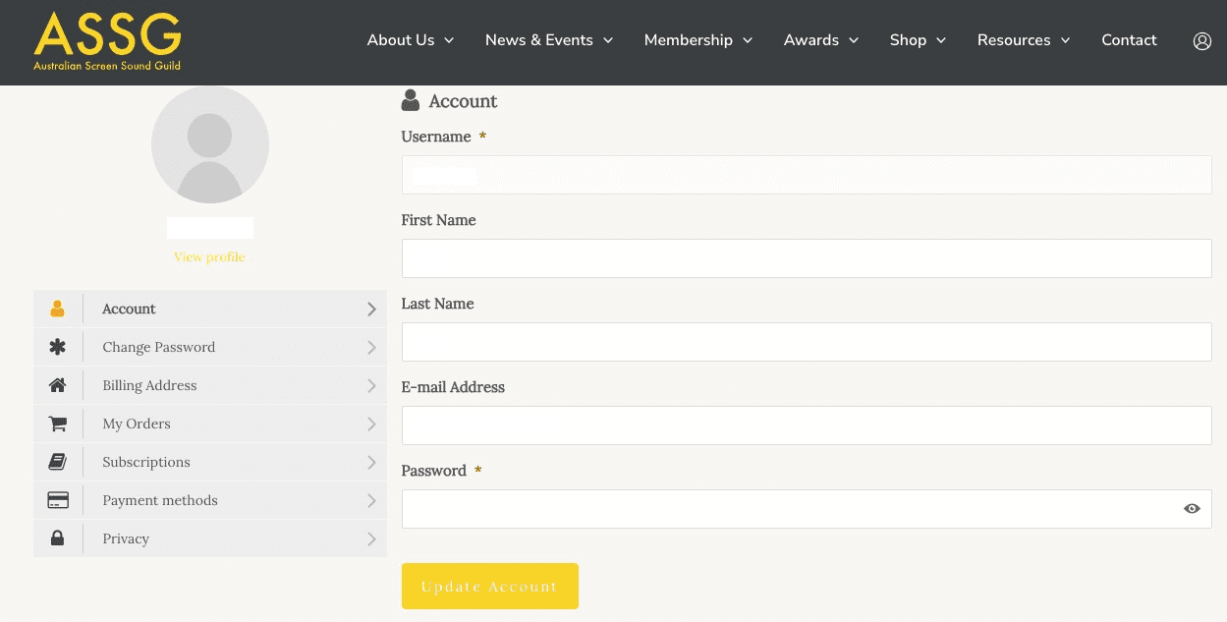Click the credit card icon beside Payment methods

click(57, 500)
